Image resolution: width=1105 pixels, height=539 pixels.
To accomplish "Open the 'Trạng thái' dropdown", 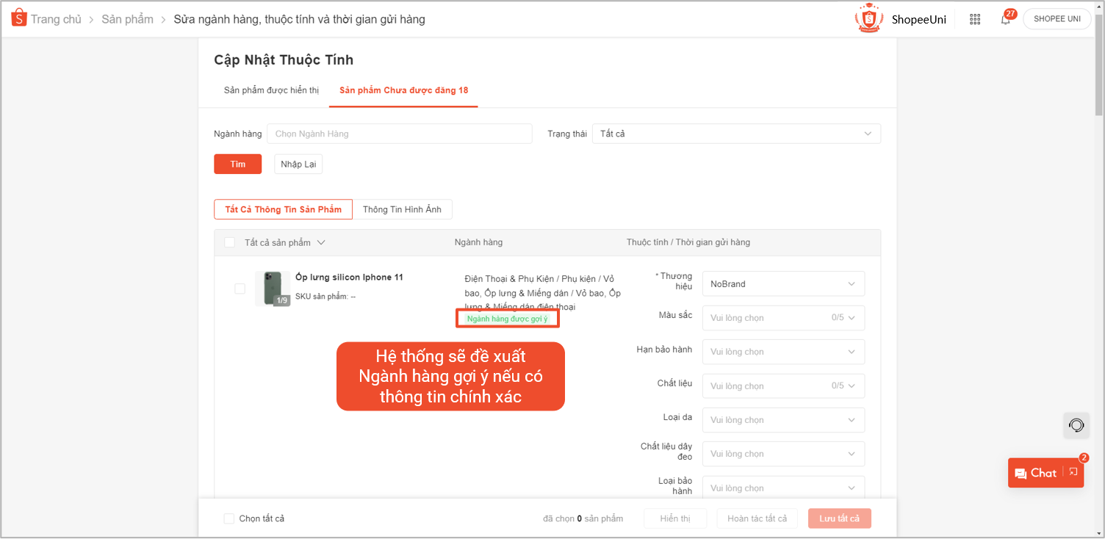I will [x=735, y=134].
